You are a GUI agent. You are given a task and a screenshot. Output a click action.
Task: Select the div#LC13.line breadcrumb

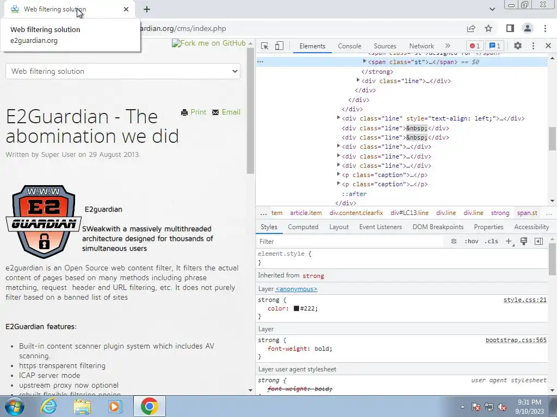coord(410,213)
